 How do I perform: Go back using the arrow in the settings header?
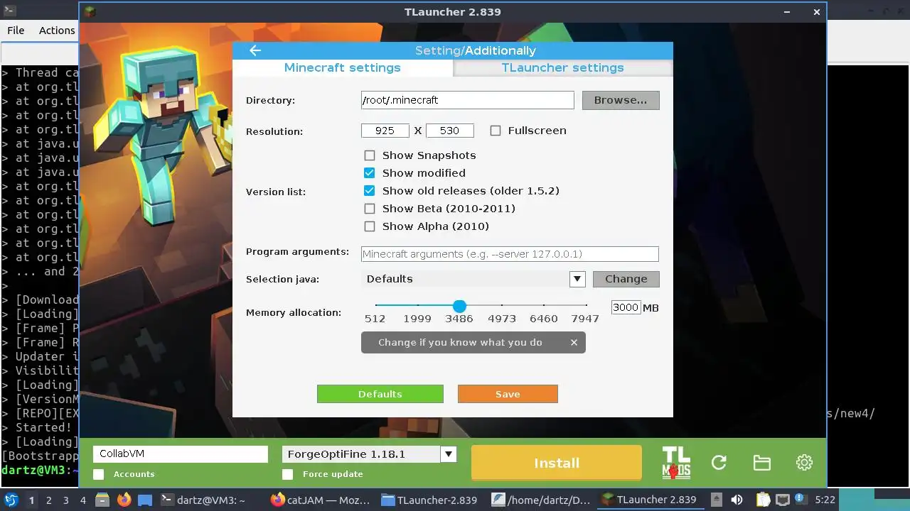point(255,50)
